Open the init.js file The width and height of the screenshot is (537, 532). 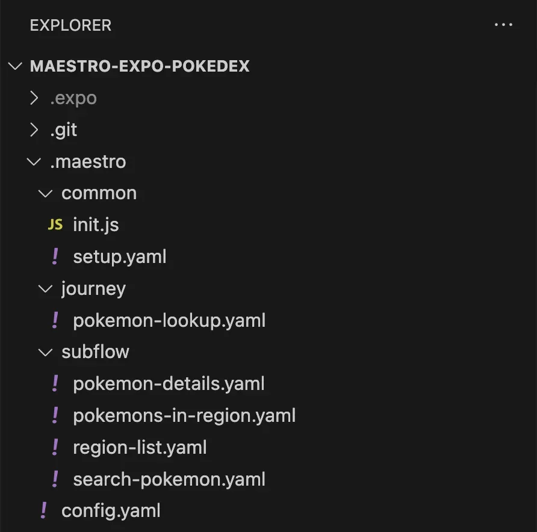pyautogui.click(x=96, y=225)
